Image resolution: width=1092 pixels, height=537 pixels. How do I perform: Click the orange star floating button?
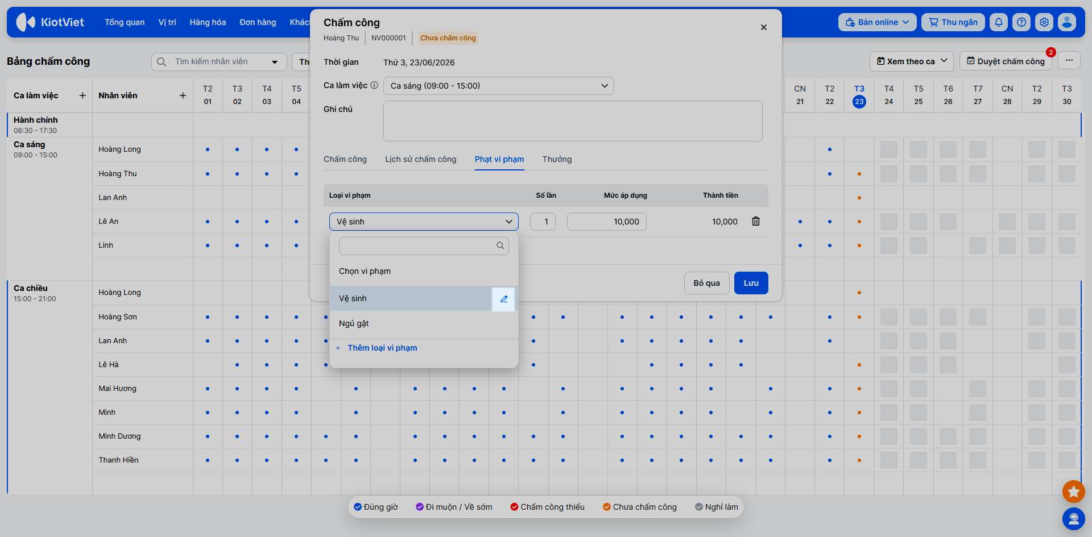tap(1074, 492)
